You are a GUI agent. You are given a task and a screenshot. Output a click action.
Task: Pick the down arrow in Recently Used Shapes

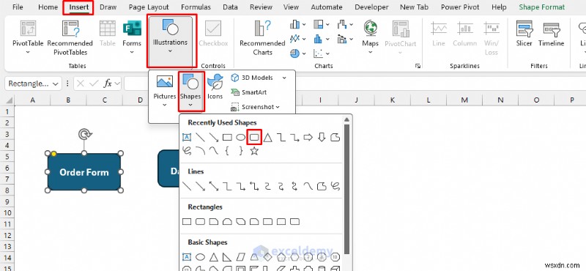(x=322, y=138)
